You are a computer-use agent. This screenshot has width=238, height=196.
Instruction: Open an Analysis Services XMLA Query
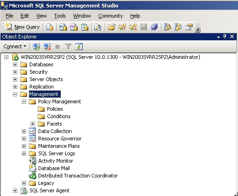point(85,27)
